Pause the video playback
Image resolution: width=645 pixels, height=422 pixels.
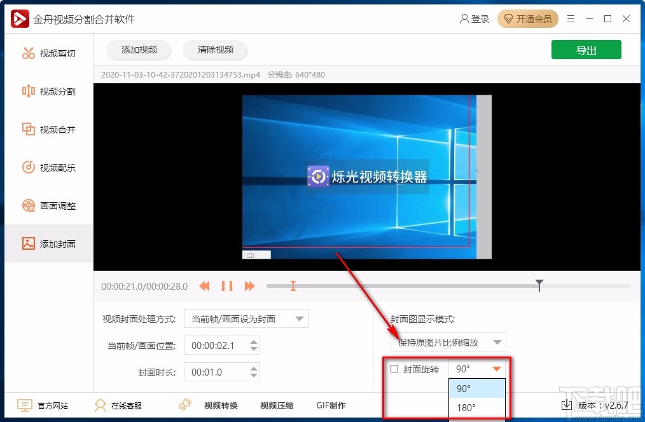coord(227,286)
